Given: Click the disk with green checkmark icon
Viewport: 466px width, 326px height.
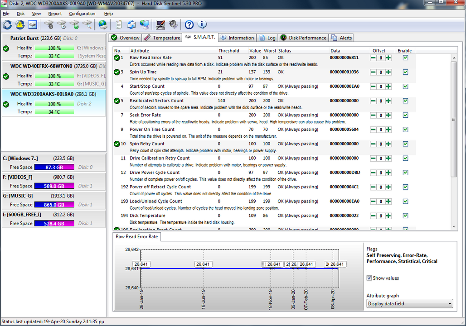Looking at the screenshot, I should (74, 24).
